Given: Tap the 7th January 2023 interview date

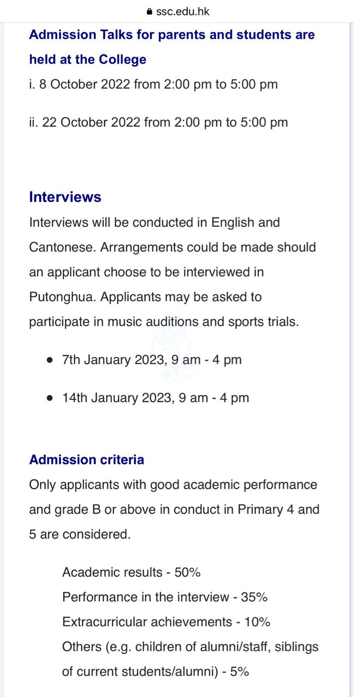Looking at the screenshot, I should [152, 360].
